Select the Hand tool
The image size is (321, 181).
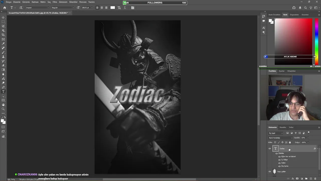click(x=3, y=105)
